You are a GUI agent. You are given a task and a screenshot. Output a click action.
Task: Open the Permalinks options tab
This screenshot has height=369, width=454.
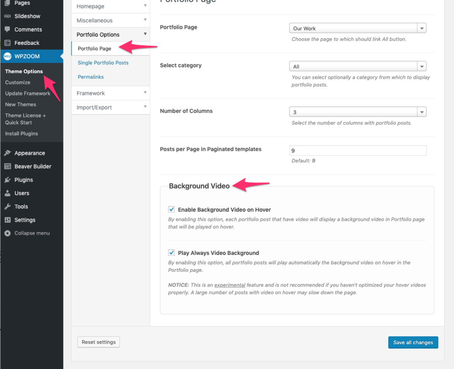tap(90, 77)
